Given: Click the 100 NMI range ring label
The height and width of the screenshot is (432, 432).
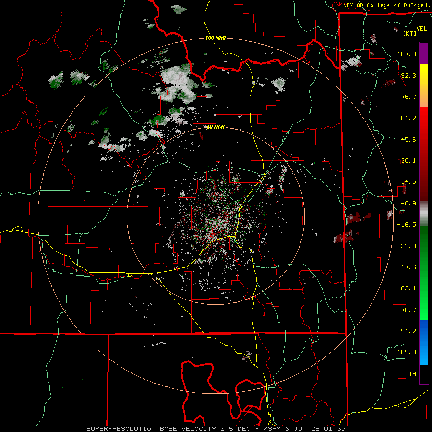Looking at the screenshot, I should click(x=216, y=38).
